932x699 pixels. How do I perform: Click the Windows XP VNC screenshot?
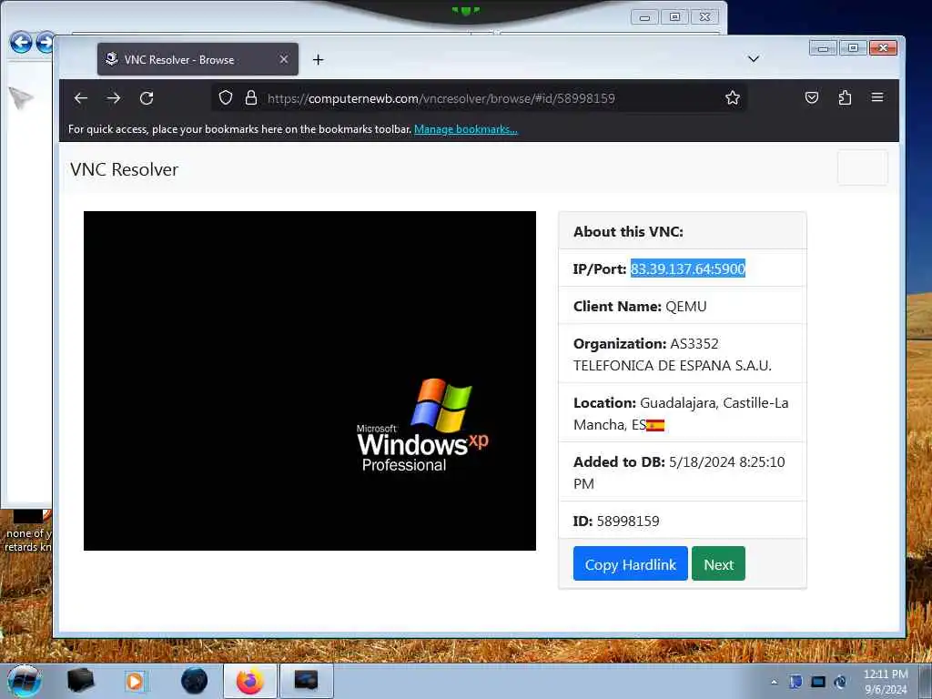[x=309, y=381]
